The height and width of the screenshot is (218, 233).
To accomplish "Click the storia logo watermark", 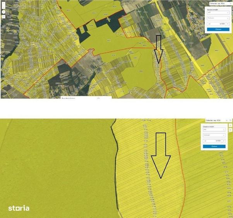I will click(19, 208).
